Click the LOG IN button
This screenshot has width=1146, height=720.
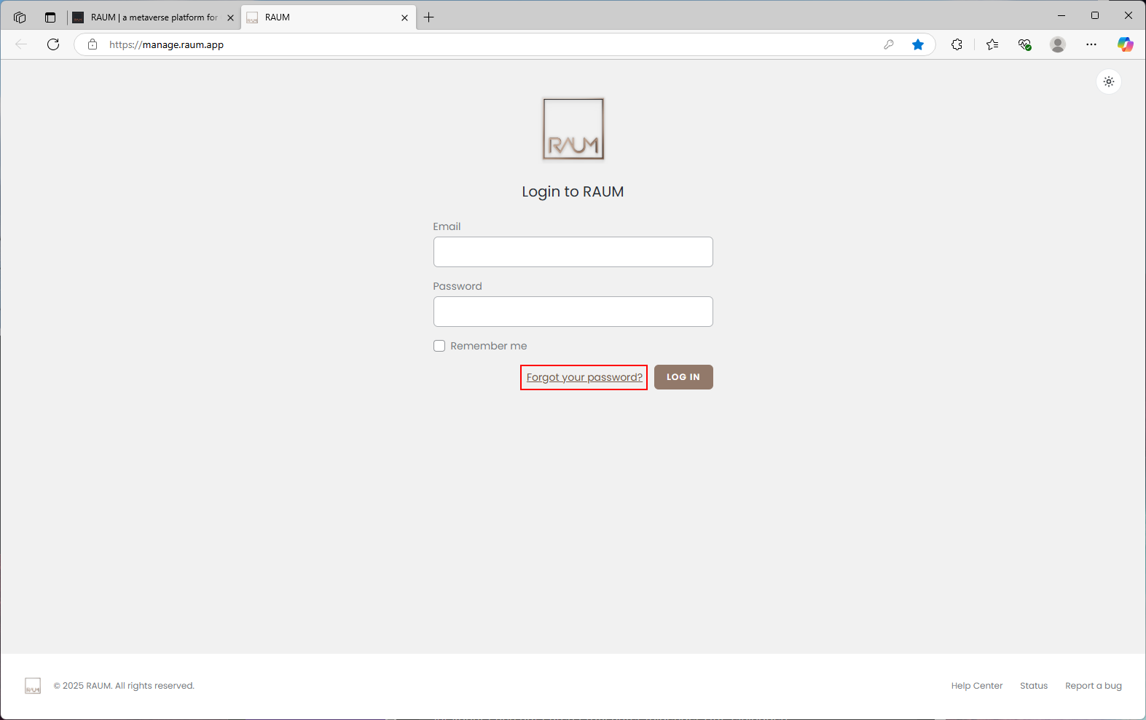click(x=683, y=377)
